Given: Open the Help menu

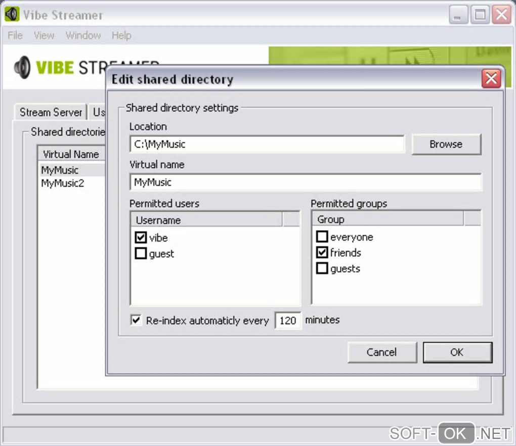Looking at the screenshot, I should point(121,35).
